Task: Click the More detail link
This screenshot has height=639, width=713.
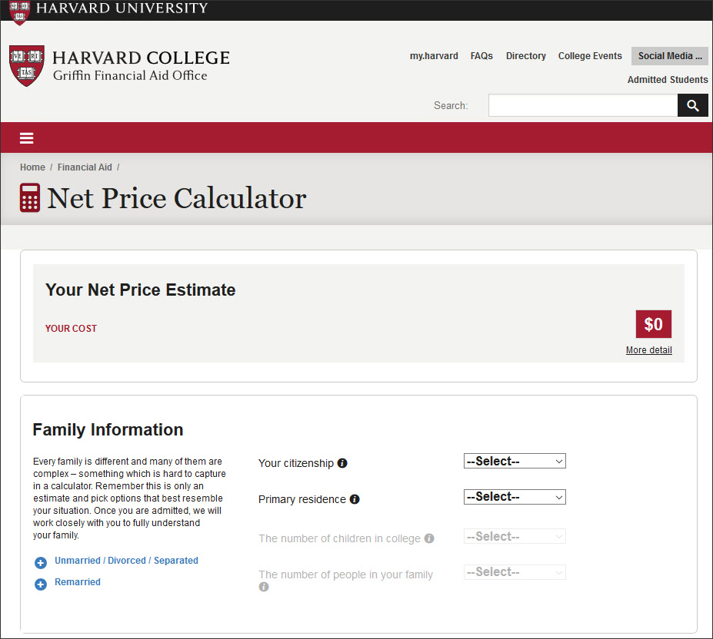Action: (x=648, y=350)
